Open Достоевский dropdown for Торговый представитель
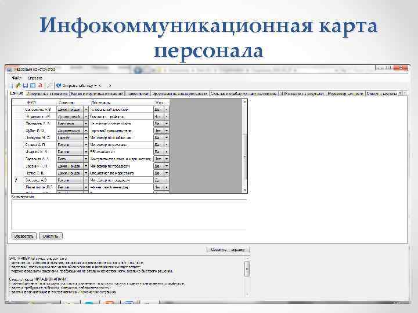 (86, 130)
